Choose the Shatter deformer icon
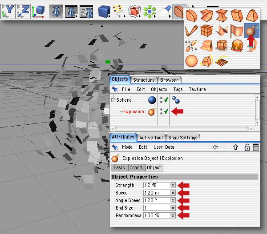Viewport: 267px width, 234px height. click(222, 46)
